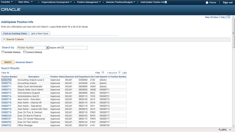The image size is (235, 132).
Task: Enable the Include History checkbox
Action: coord(3,52)
